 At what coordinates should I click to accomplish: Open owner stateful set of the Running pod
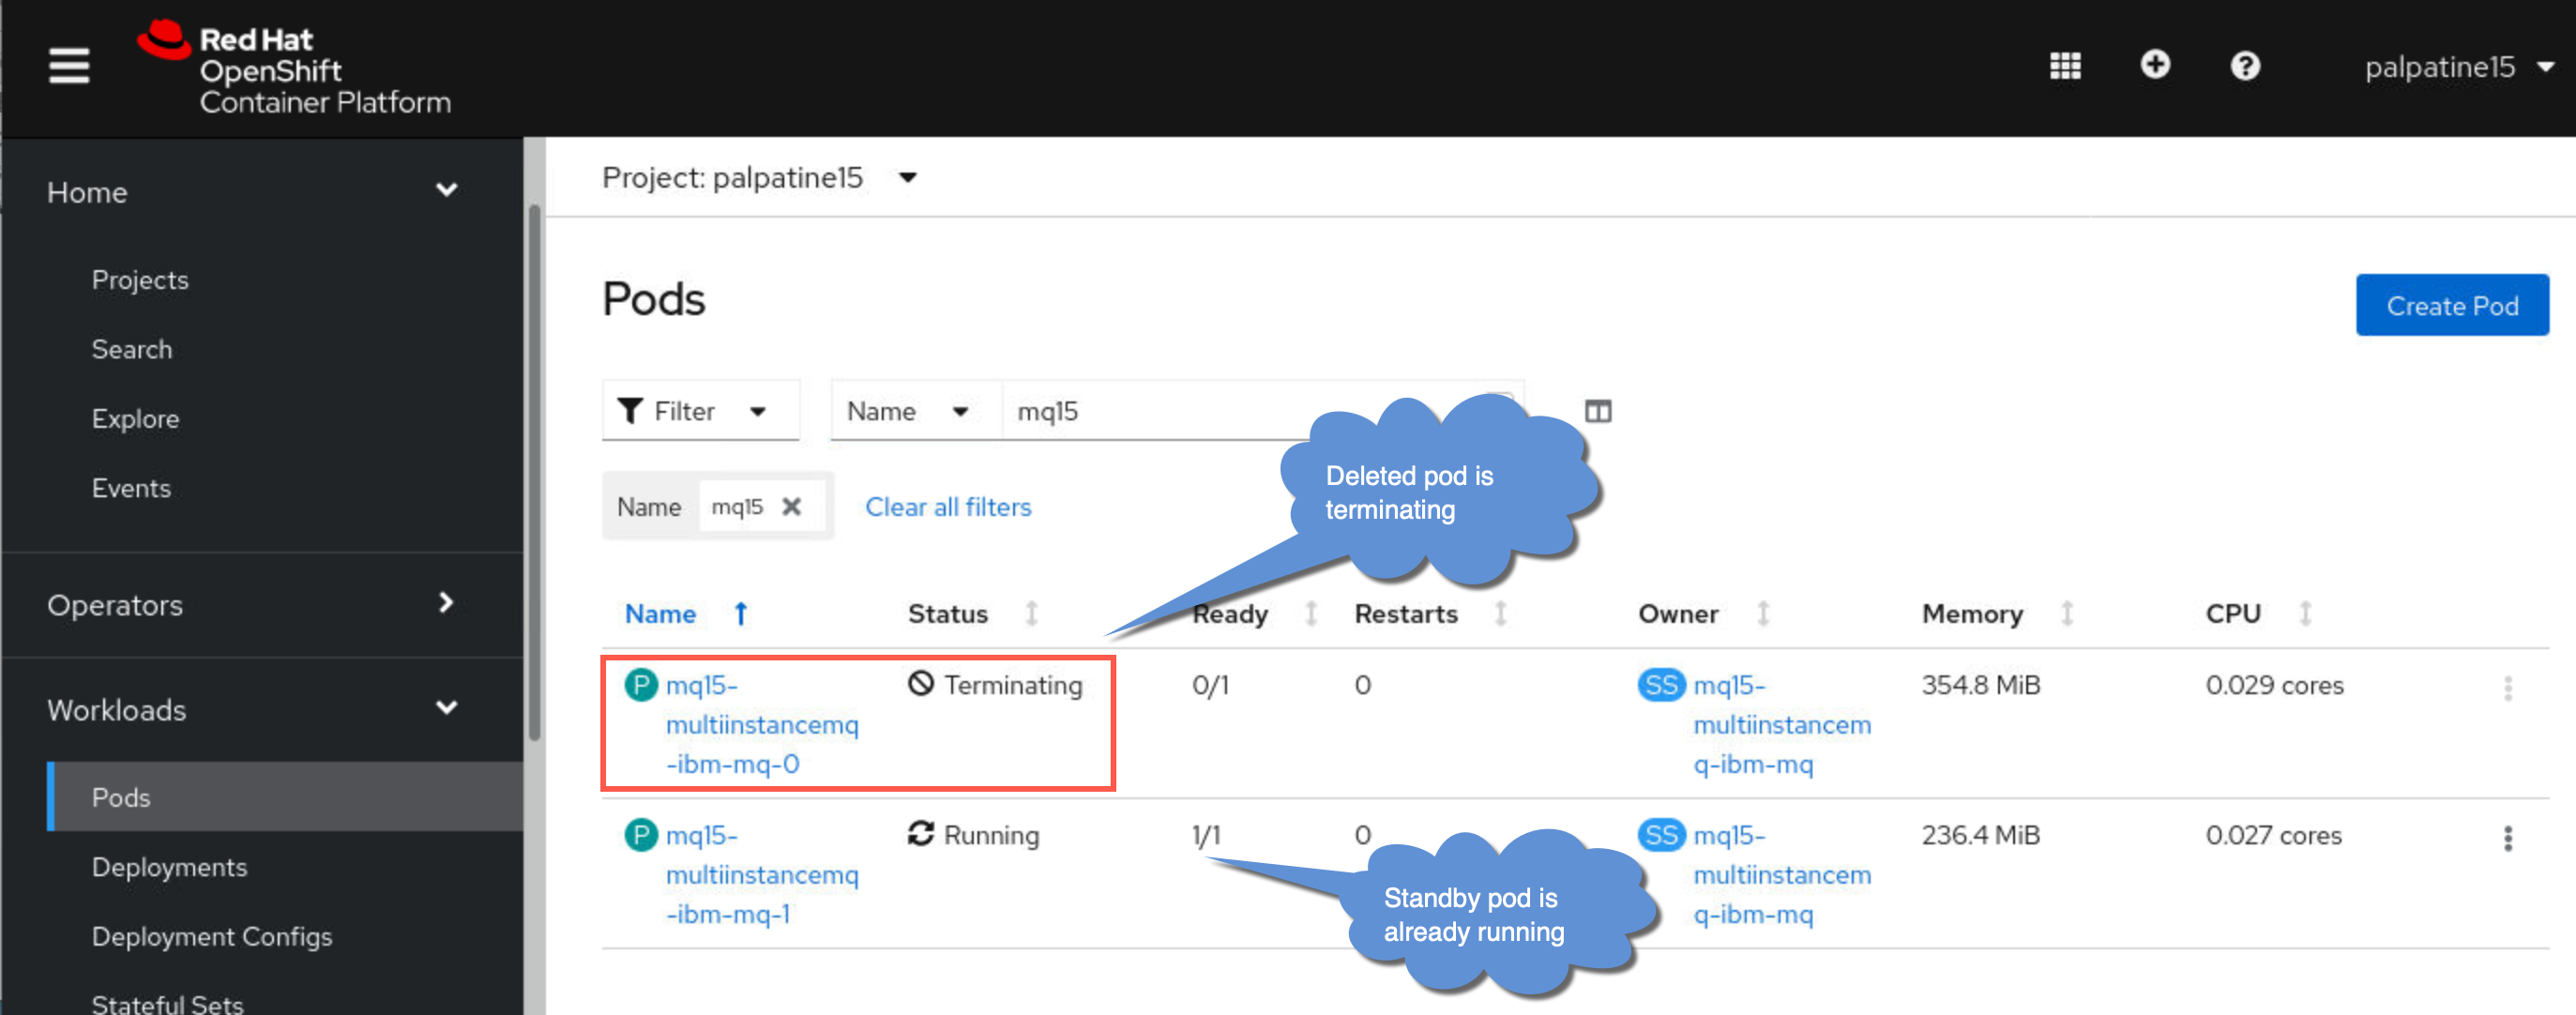coord(1782,874)
